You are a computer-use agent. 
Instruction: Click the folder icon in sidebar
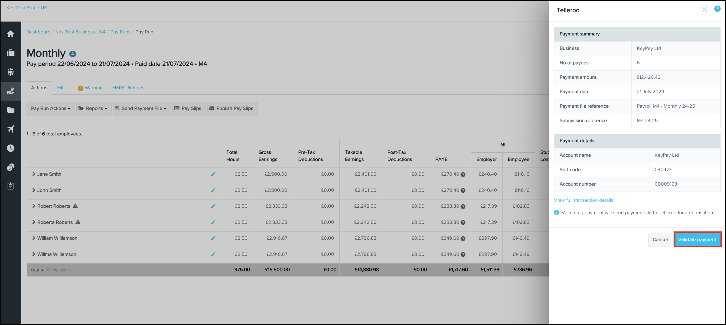11,110
